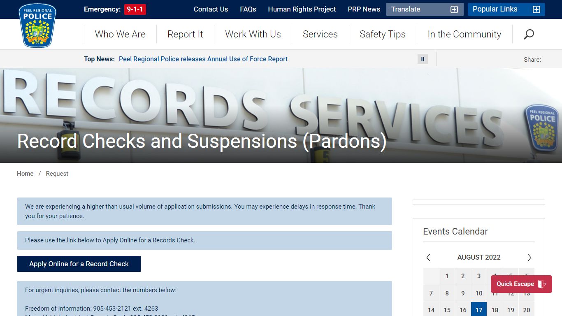Pause the Top News ticker

(423, 59)
